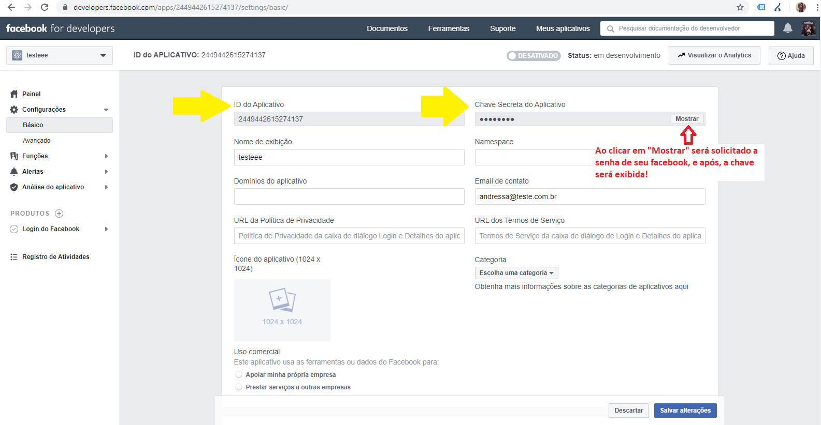
Task: Click the translate extension icon in toolbar
Action: point(761,7)
